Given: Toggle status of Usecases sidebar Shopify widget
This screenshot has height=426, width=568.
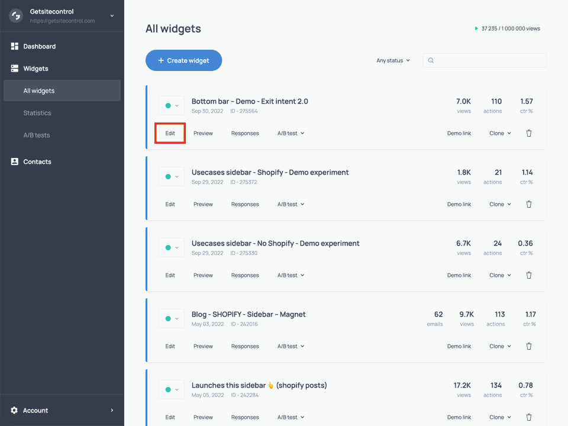Looking at the screenshot, I should point(170,176).
